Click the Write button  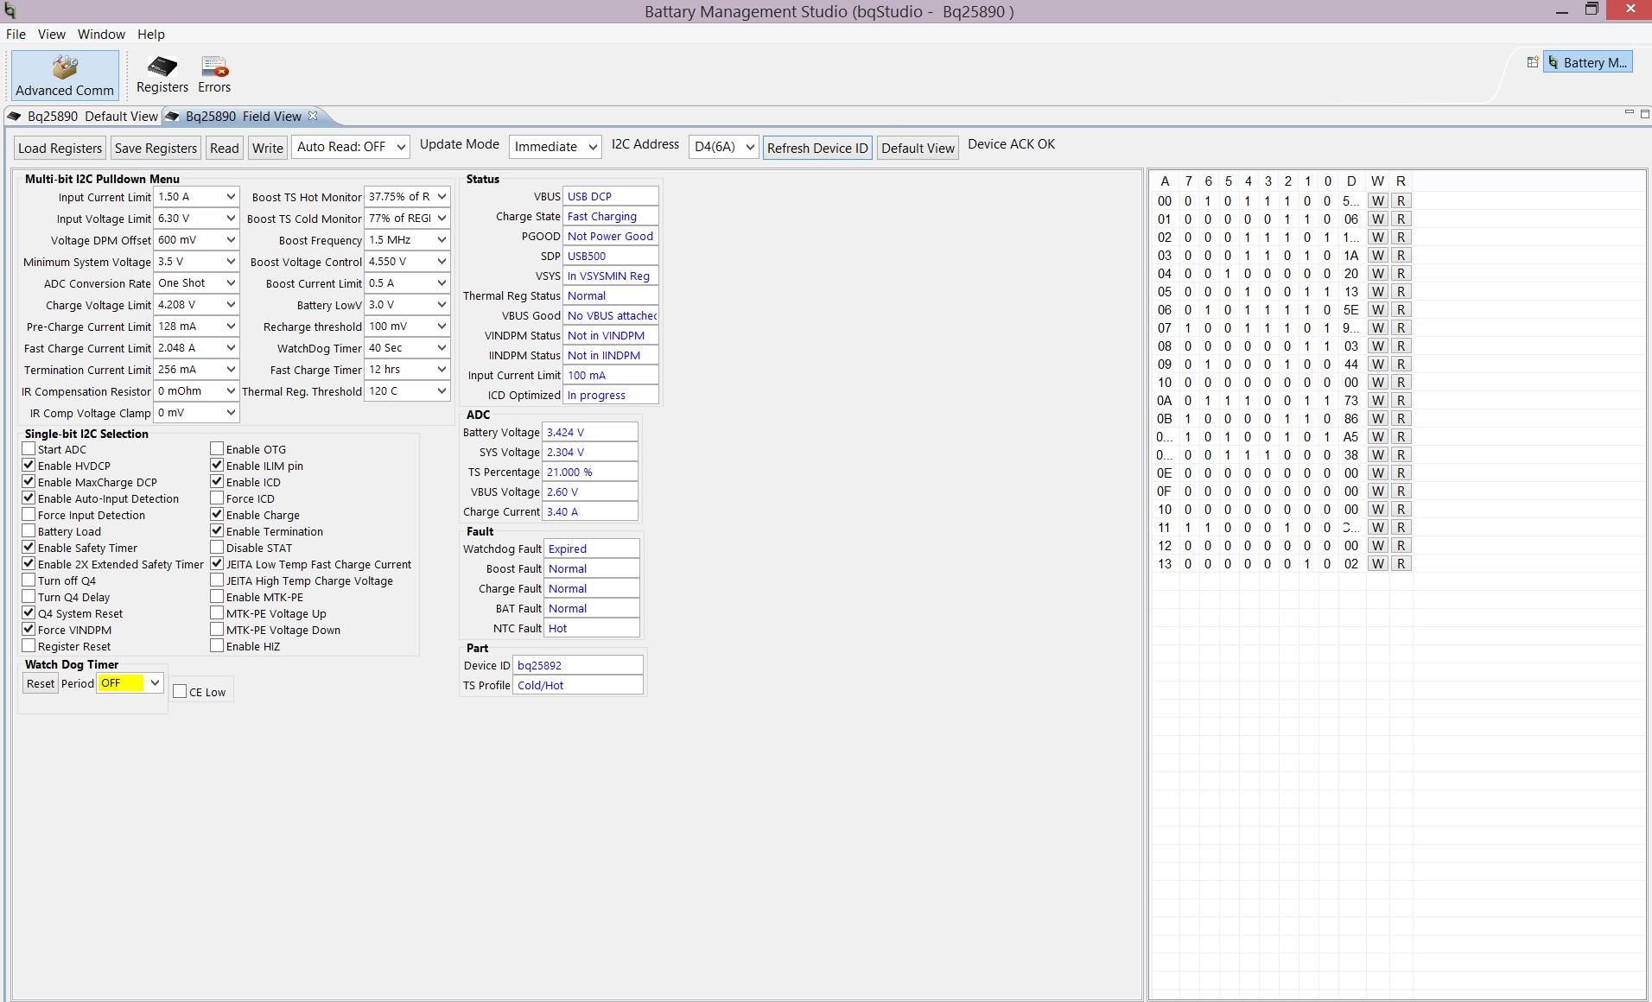tap(267, 148)
